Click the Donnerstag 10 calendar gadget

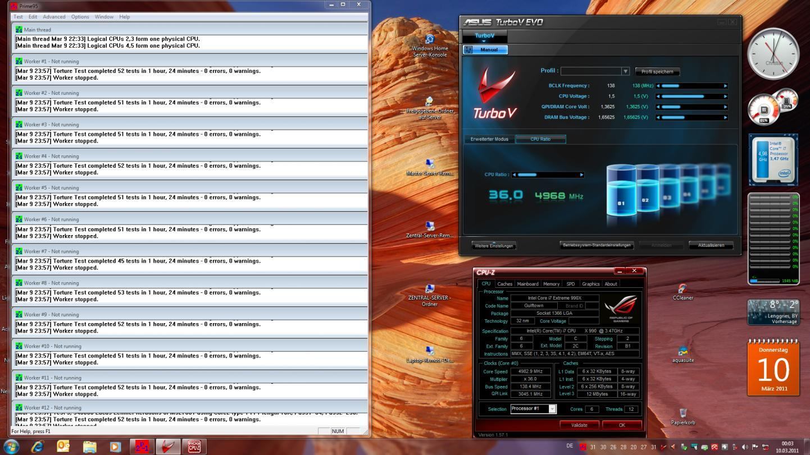click(x=773, y=367)
